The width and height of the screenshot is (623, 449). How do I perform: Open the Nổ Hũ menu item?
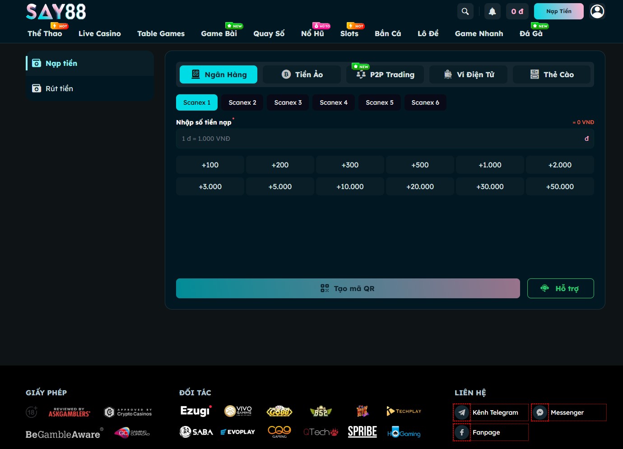click(312, 33)
